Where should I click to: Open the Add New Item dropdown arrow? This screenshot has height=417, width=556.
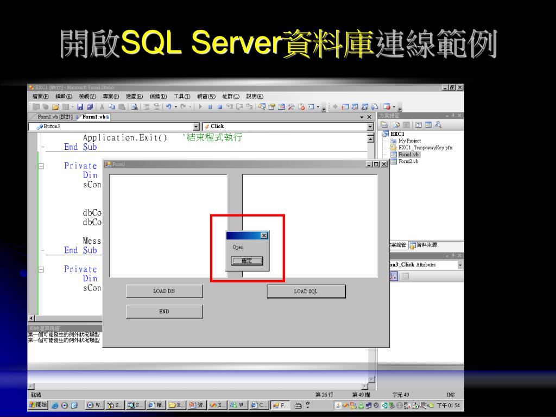click(72, 107)
